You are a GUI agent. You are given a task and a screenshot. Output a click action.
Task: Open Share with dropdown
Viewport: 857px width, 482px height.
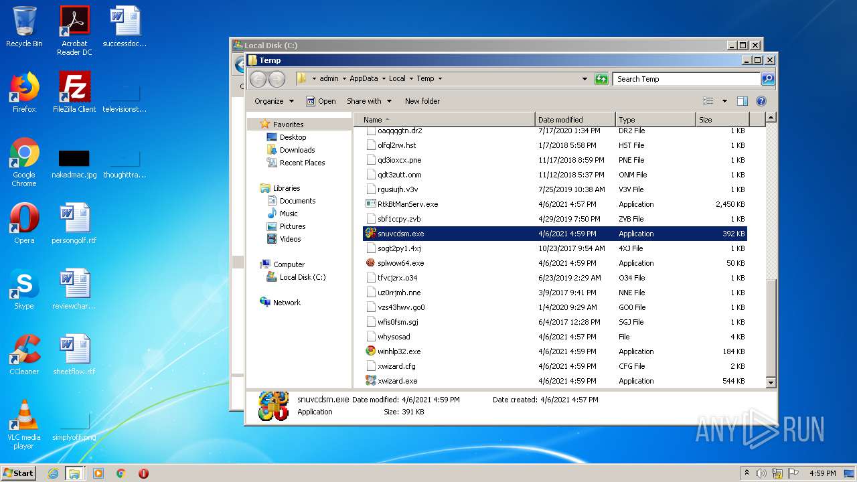click(x=369, y=101)
